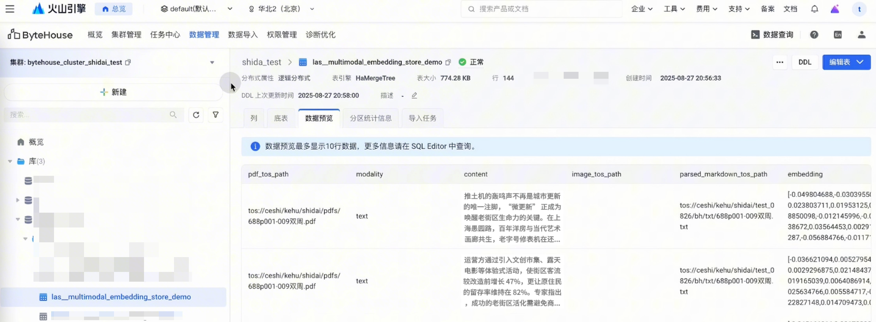Switch to the 底表 tab
This screenshot has width=876, height=322.
pos(281,118)
